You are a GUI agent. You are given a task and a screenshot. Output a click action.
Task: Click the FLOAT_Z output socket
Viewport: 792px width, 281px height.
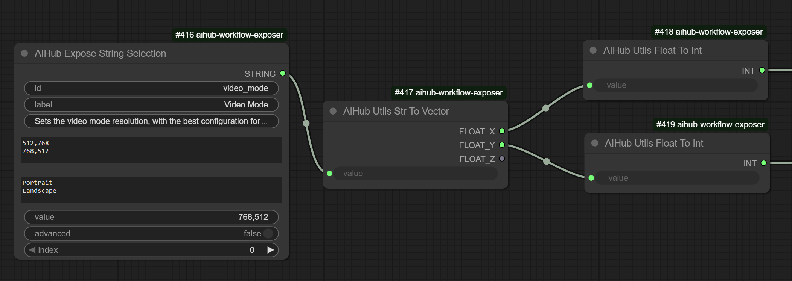[x=502, y=159]
